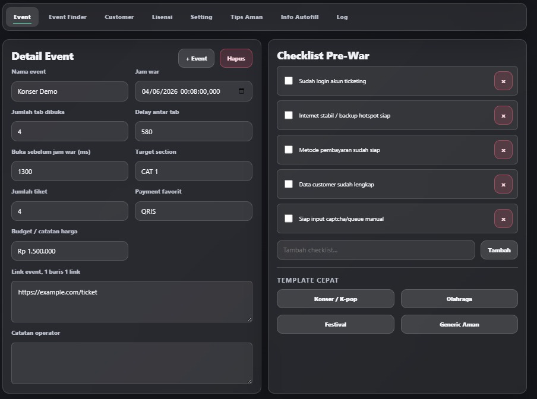The image size is (537, 399).
Task: Remove 'Internet stabil / backup hotspot siap' item
Action: (x=503, y=116)
